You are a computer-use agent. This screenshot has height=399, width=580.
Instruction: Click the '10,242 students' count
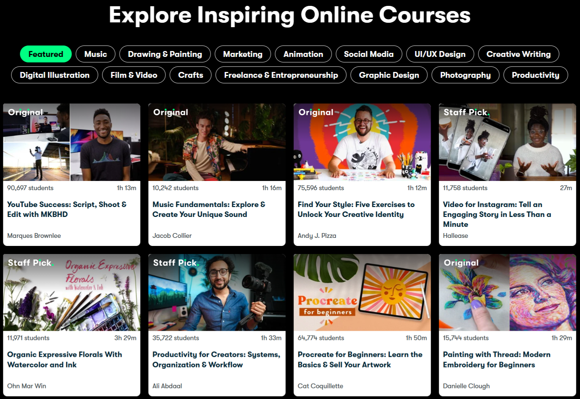click(x=175, y=188)
